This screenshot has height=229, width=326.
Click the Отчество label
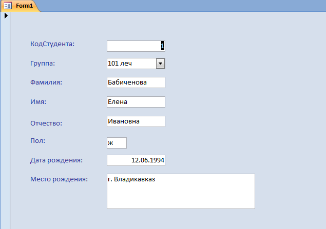coord(46,123)
